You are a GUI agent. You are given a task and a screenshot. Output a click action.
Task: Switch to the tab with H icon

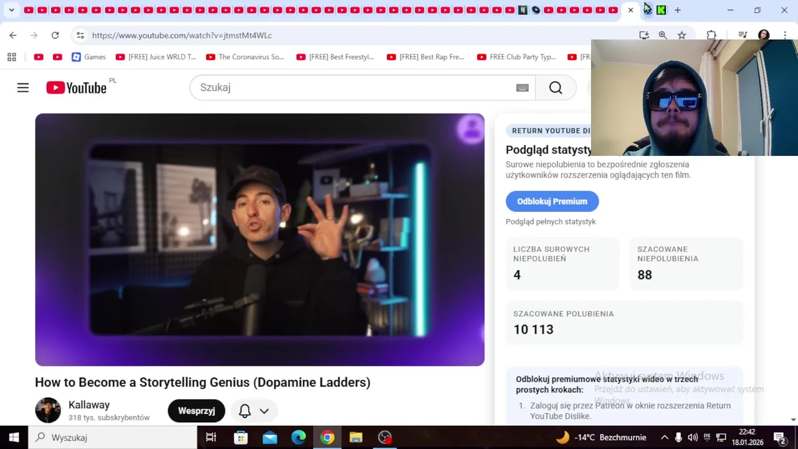522,10
